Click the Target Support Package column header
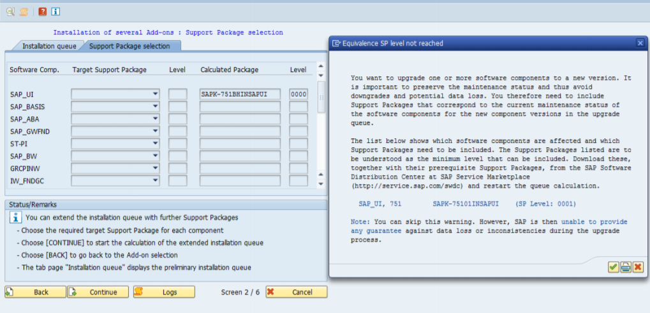This screenshot has height=313, width=650. 110,69
